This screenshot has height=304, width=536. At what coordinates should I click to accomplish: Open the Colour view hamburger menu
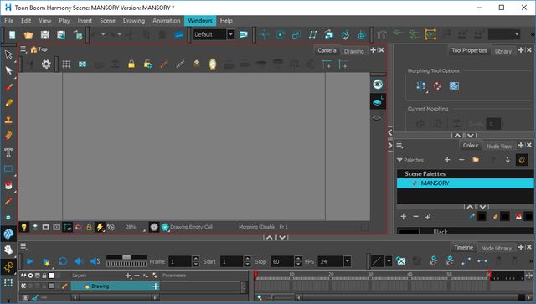pyautogui.click(x=399, y=145)
